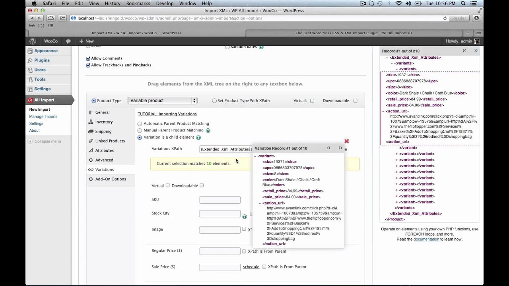Switch to WP All Import v3 Safari tab

(354, 33)
